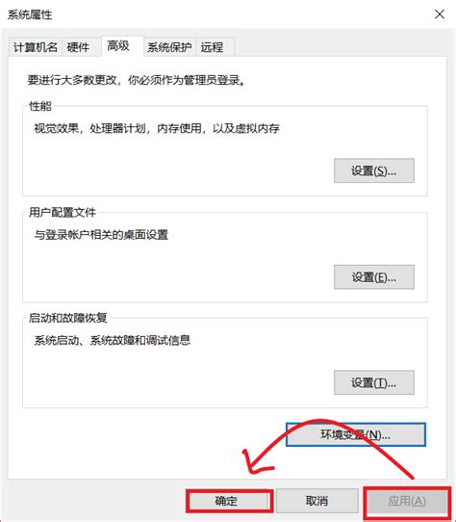Image resolution: width=456 pixels, height=522 pixels.
Task: Click the 视觉效果 performance description text
Action: 157,128
